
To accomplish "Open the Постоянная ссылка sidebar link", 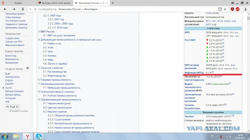I will (15, 21).
